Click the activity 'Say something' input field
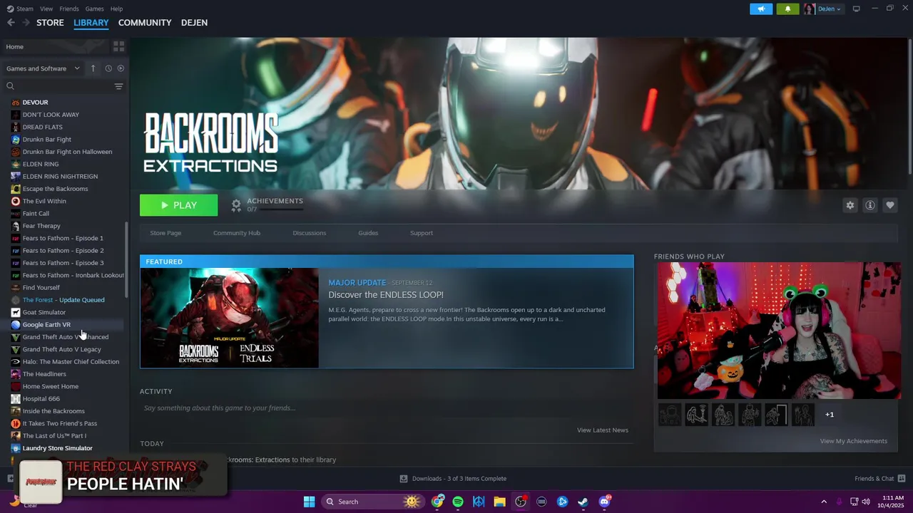 pyautogui.click(x=386, y=408)
